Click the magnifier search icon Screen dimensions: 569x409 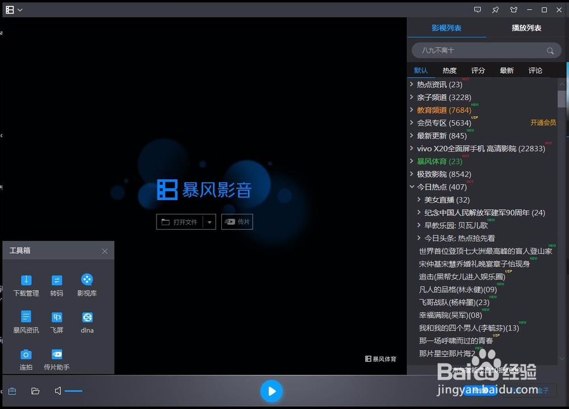[x=550, y=51]
